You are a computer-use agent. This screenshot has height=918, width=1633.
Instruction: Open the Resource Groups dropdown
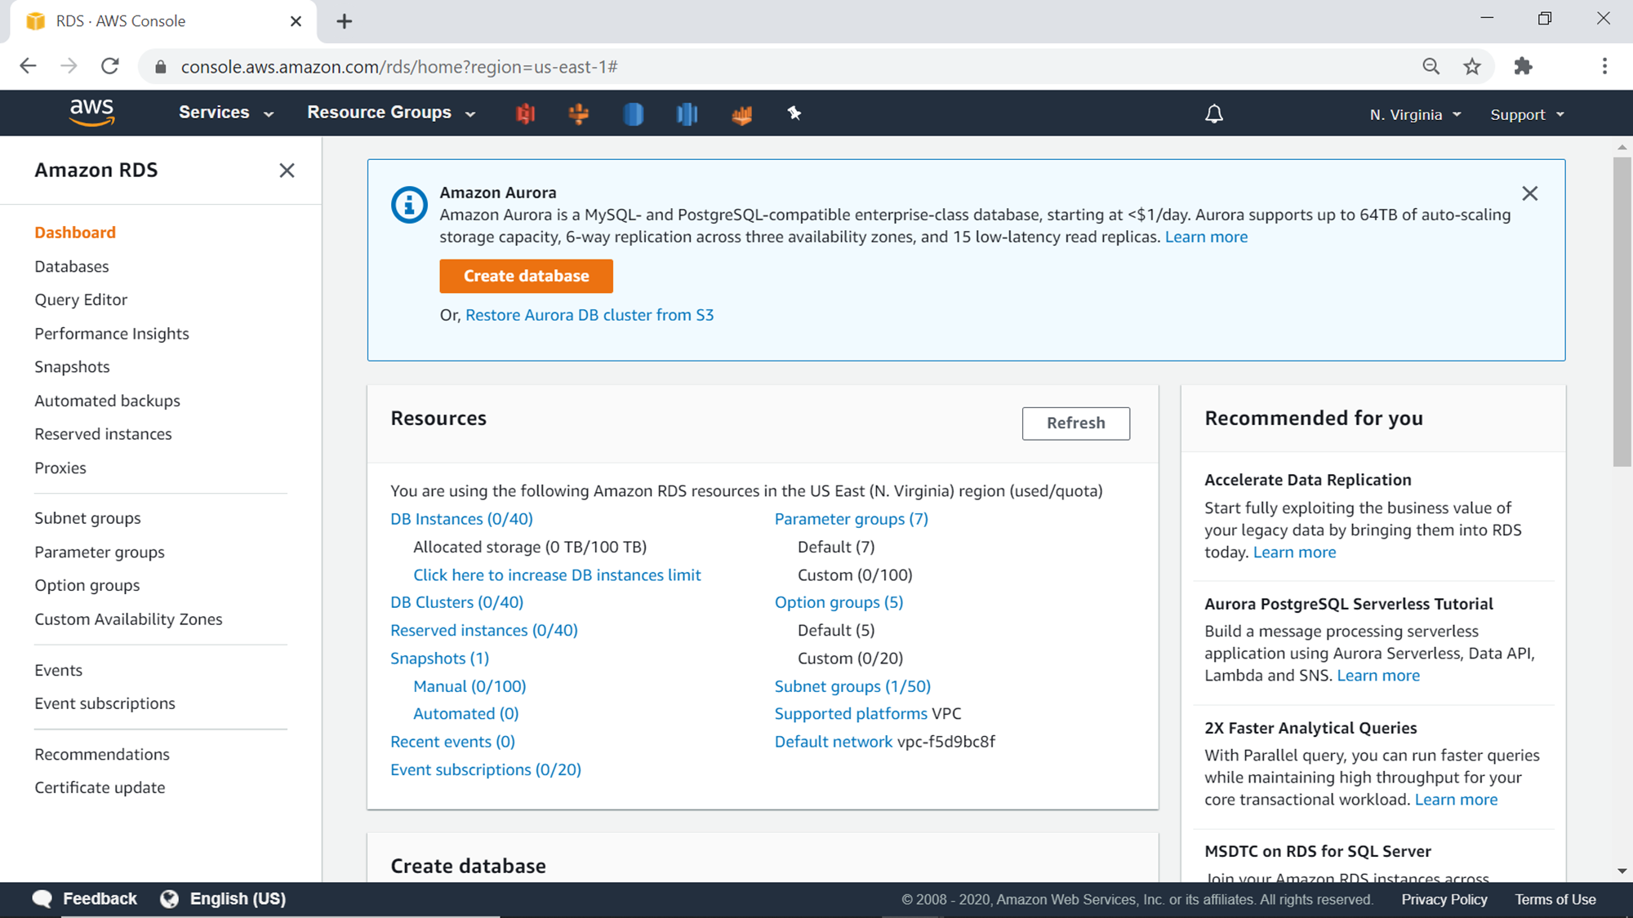[x=391, y=113]
